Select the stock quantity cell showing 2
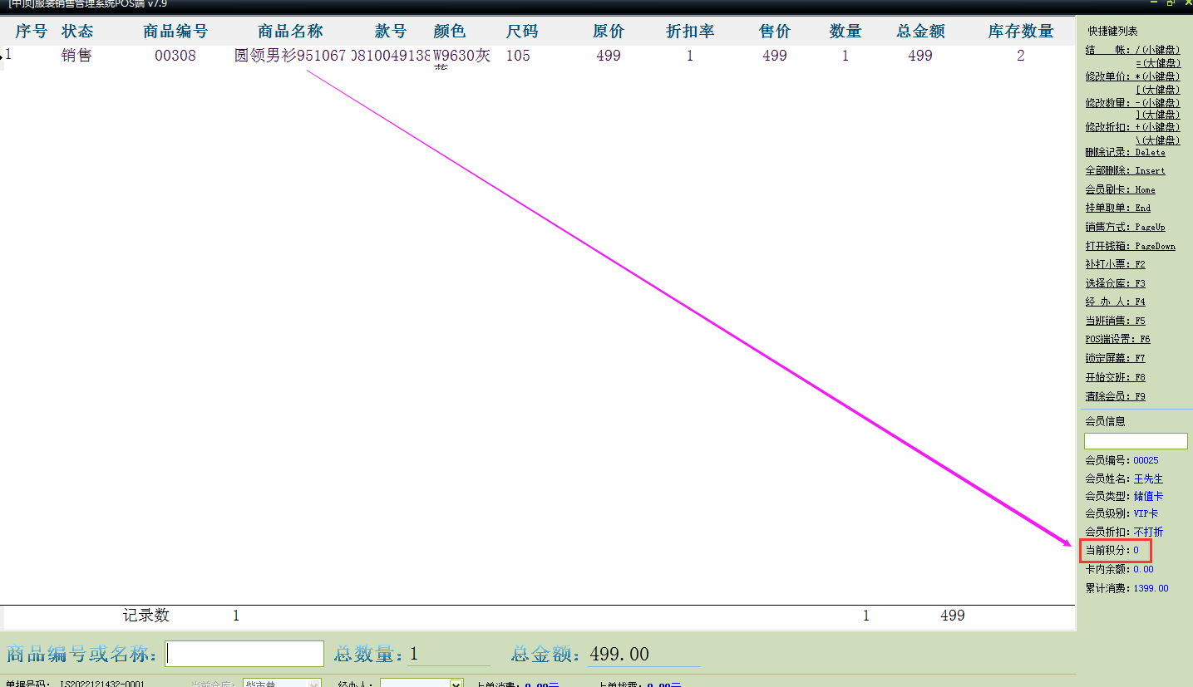 click(1021, 56)
